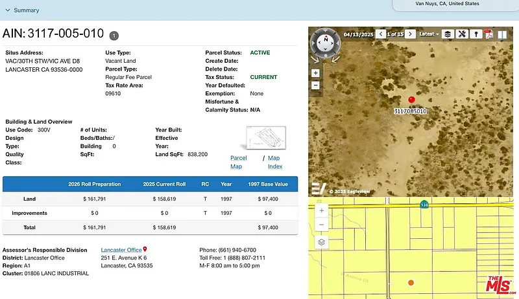
Task: Click the pin marker tool icon
Action: [476, 34]
